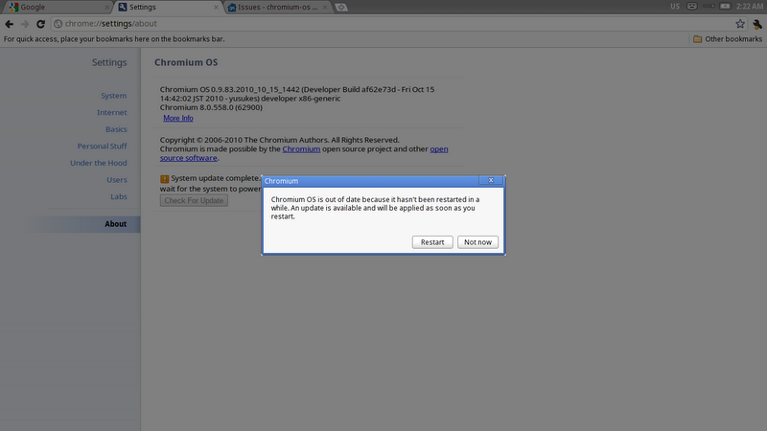767x431 pixels.
Task: Open the Labs settings section
Action: tap(118, 196)
